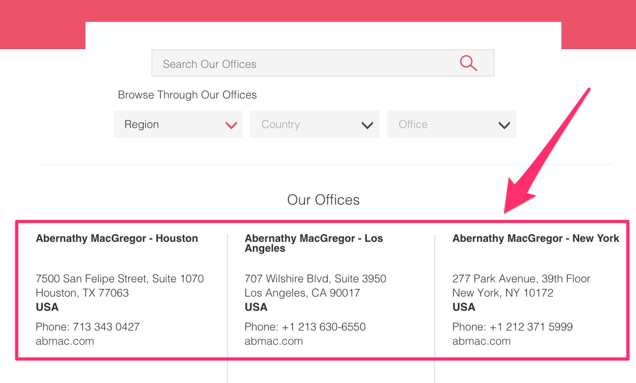Screen dimensions: 636x383
Task: Click USA under the Los Angeles address
Action: coord(256,307)
